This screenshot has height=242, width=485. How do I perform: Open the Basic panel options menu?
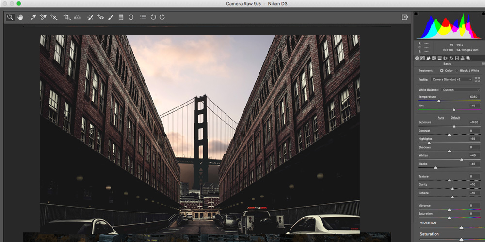point(483,64)
